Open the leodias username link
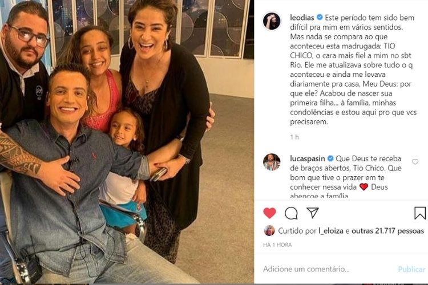428x285 pixels. coord(302,18)
